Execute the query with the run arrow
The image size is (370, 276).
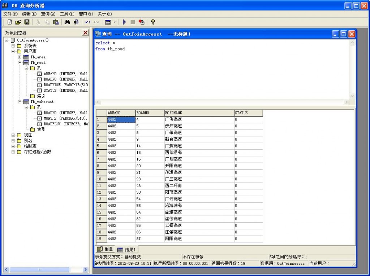[124, 22]
